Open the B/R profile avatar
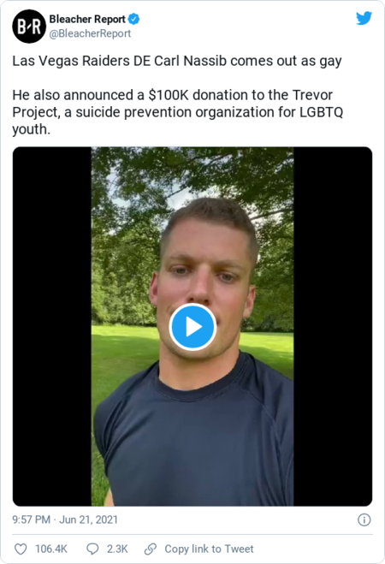Image resolution: width=385 pixels, height=564 pixels. point(29,27)
